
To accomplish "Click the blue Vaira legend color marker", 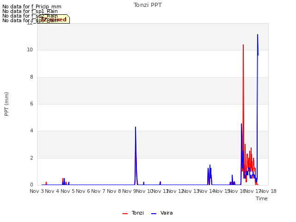I will pyautogui.click(x=154, y=214).
